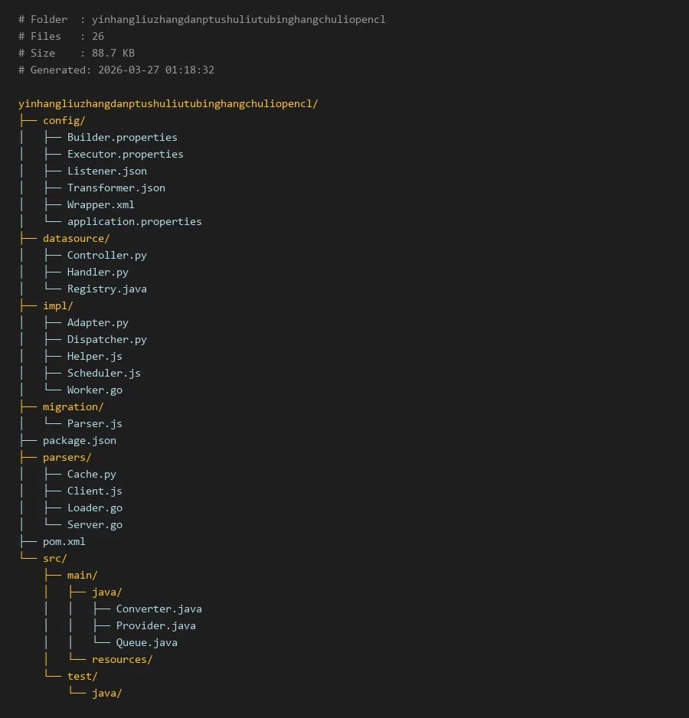
Task: Expand the datasource/ folder
Action: [x=76, y=239]
